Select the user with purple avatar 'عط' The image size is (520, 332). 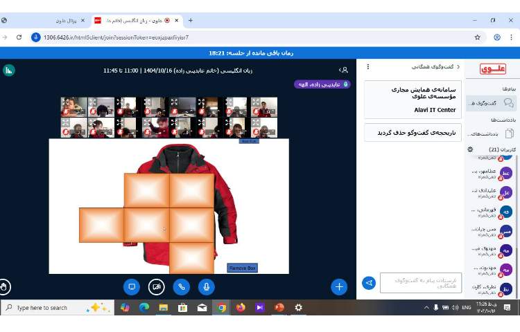click(x=492, y=174)
